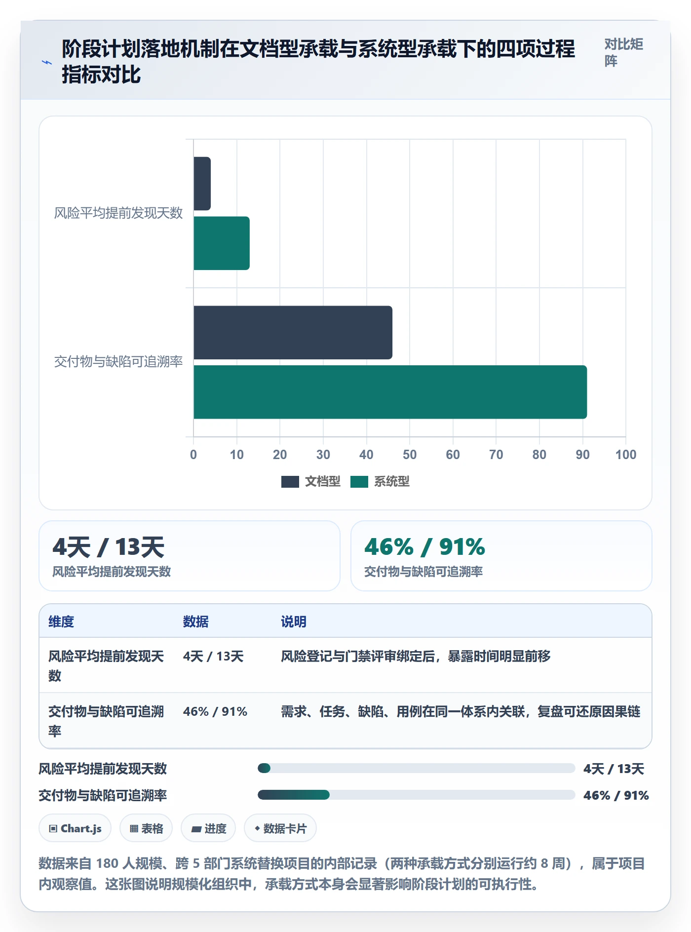Select the large green 46% / 91% stat card
691x932 pixels.
tap(501, 556)
